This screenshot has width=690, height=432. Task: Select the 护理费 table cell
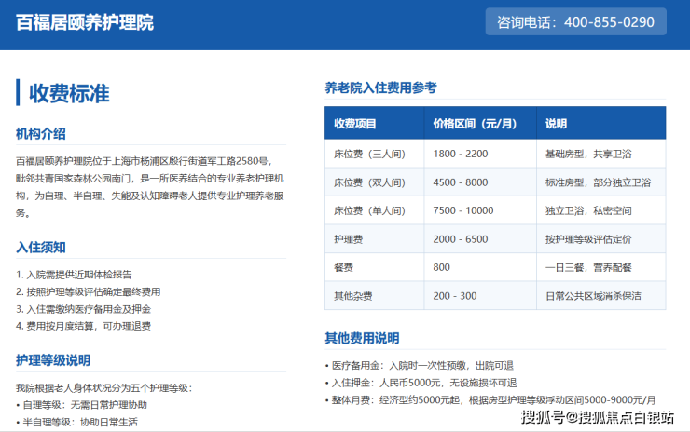coord(375,239)
